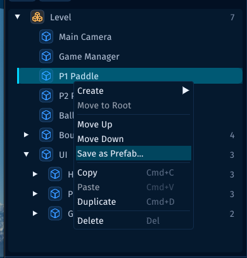The width and height of the screenshot is (247, 258).
Task: Open the Create submenu arrow
Action: point(186,91)
